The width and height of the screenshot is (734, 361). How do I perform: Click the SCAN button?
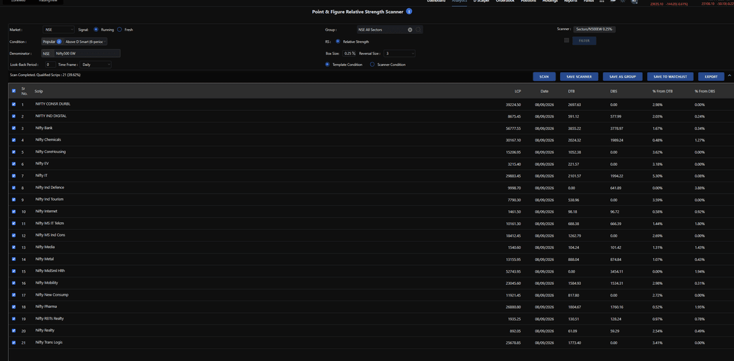click(x=544, y=76)
